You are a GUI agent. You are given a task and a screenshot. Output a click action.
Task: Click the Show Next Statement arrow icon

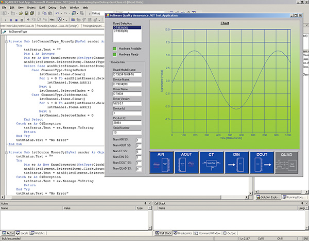click(x=28, y=20)
